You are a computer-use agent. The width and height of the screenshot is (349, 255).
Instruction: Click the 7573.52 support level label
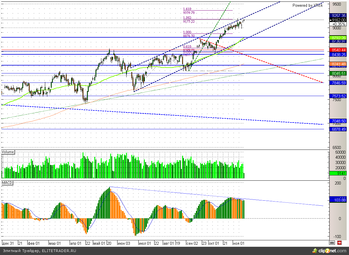point(338,96)
